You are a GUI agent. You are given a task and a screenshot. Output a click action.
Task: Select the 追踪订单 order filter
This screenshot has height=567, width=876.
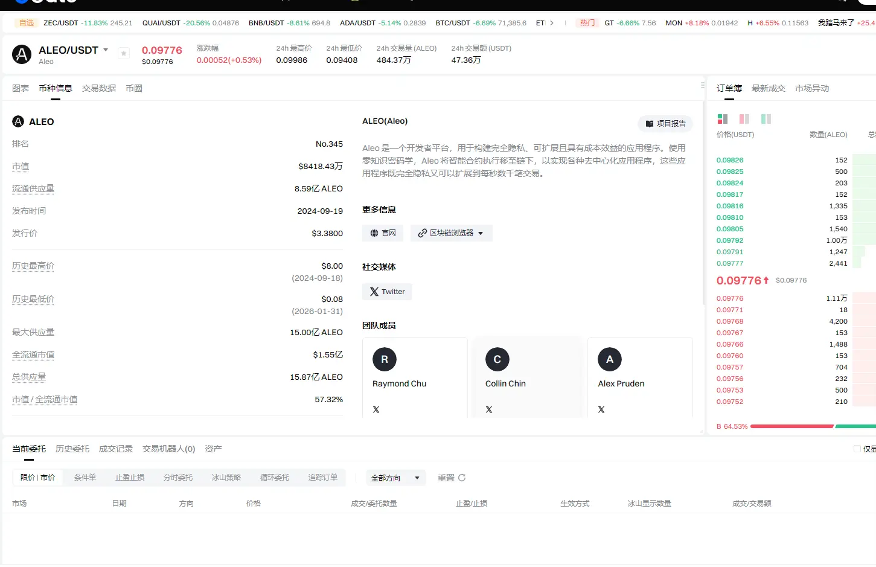point(323,478)
